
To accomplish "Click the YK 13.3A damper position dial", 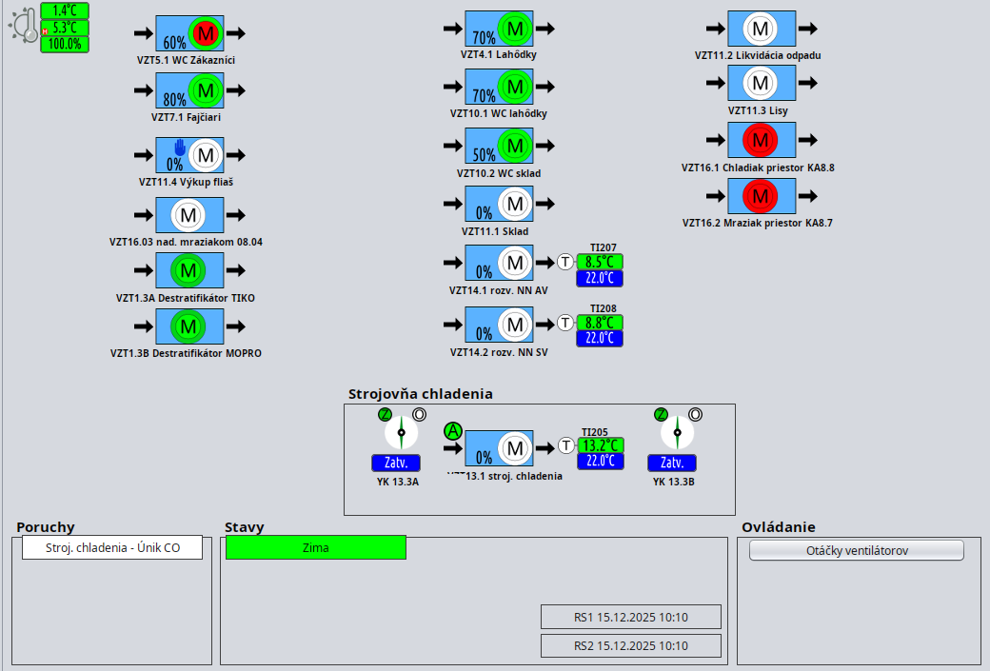I will click(402, 433).
